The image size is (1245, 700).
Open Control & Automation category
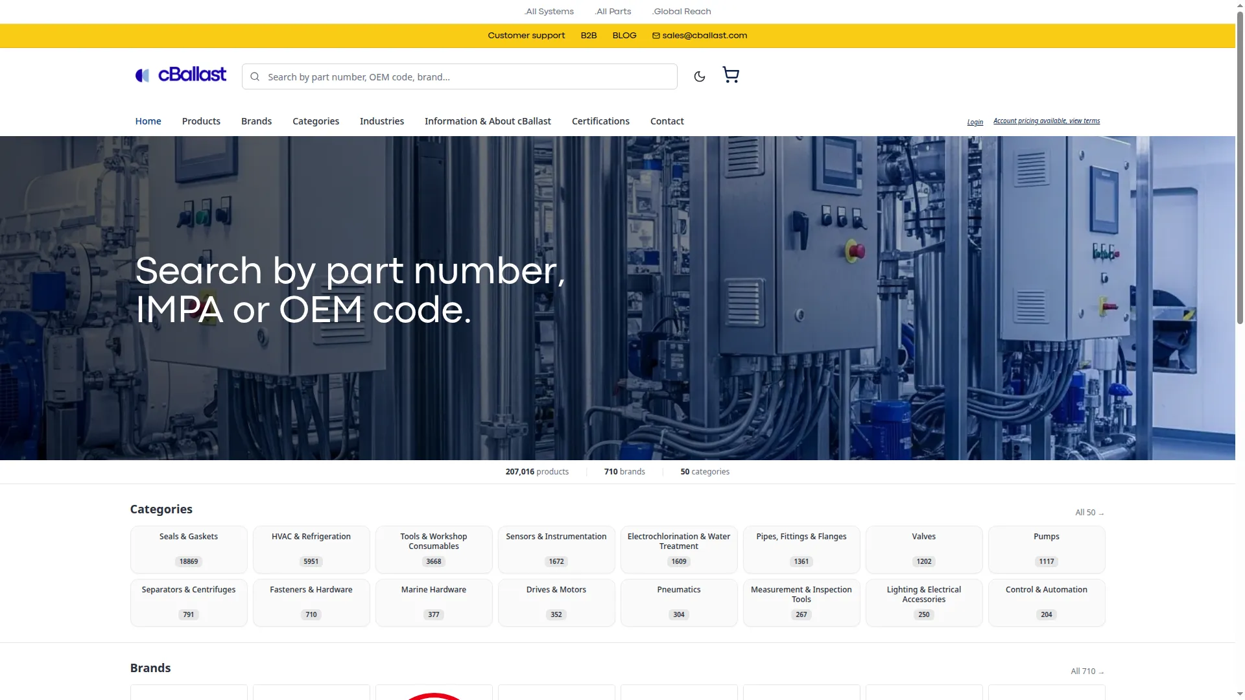coord(1047,603)
